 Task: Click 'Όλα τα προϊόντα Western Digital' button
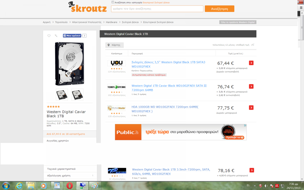(x=238, y=22)
